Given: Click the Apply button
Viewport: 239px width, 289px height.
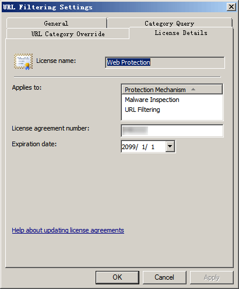Looking at the screenshot, I should [212, 277].
